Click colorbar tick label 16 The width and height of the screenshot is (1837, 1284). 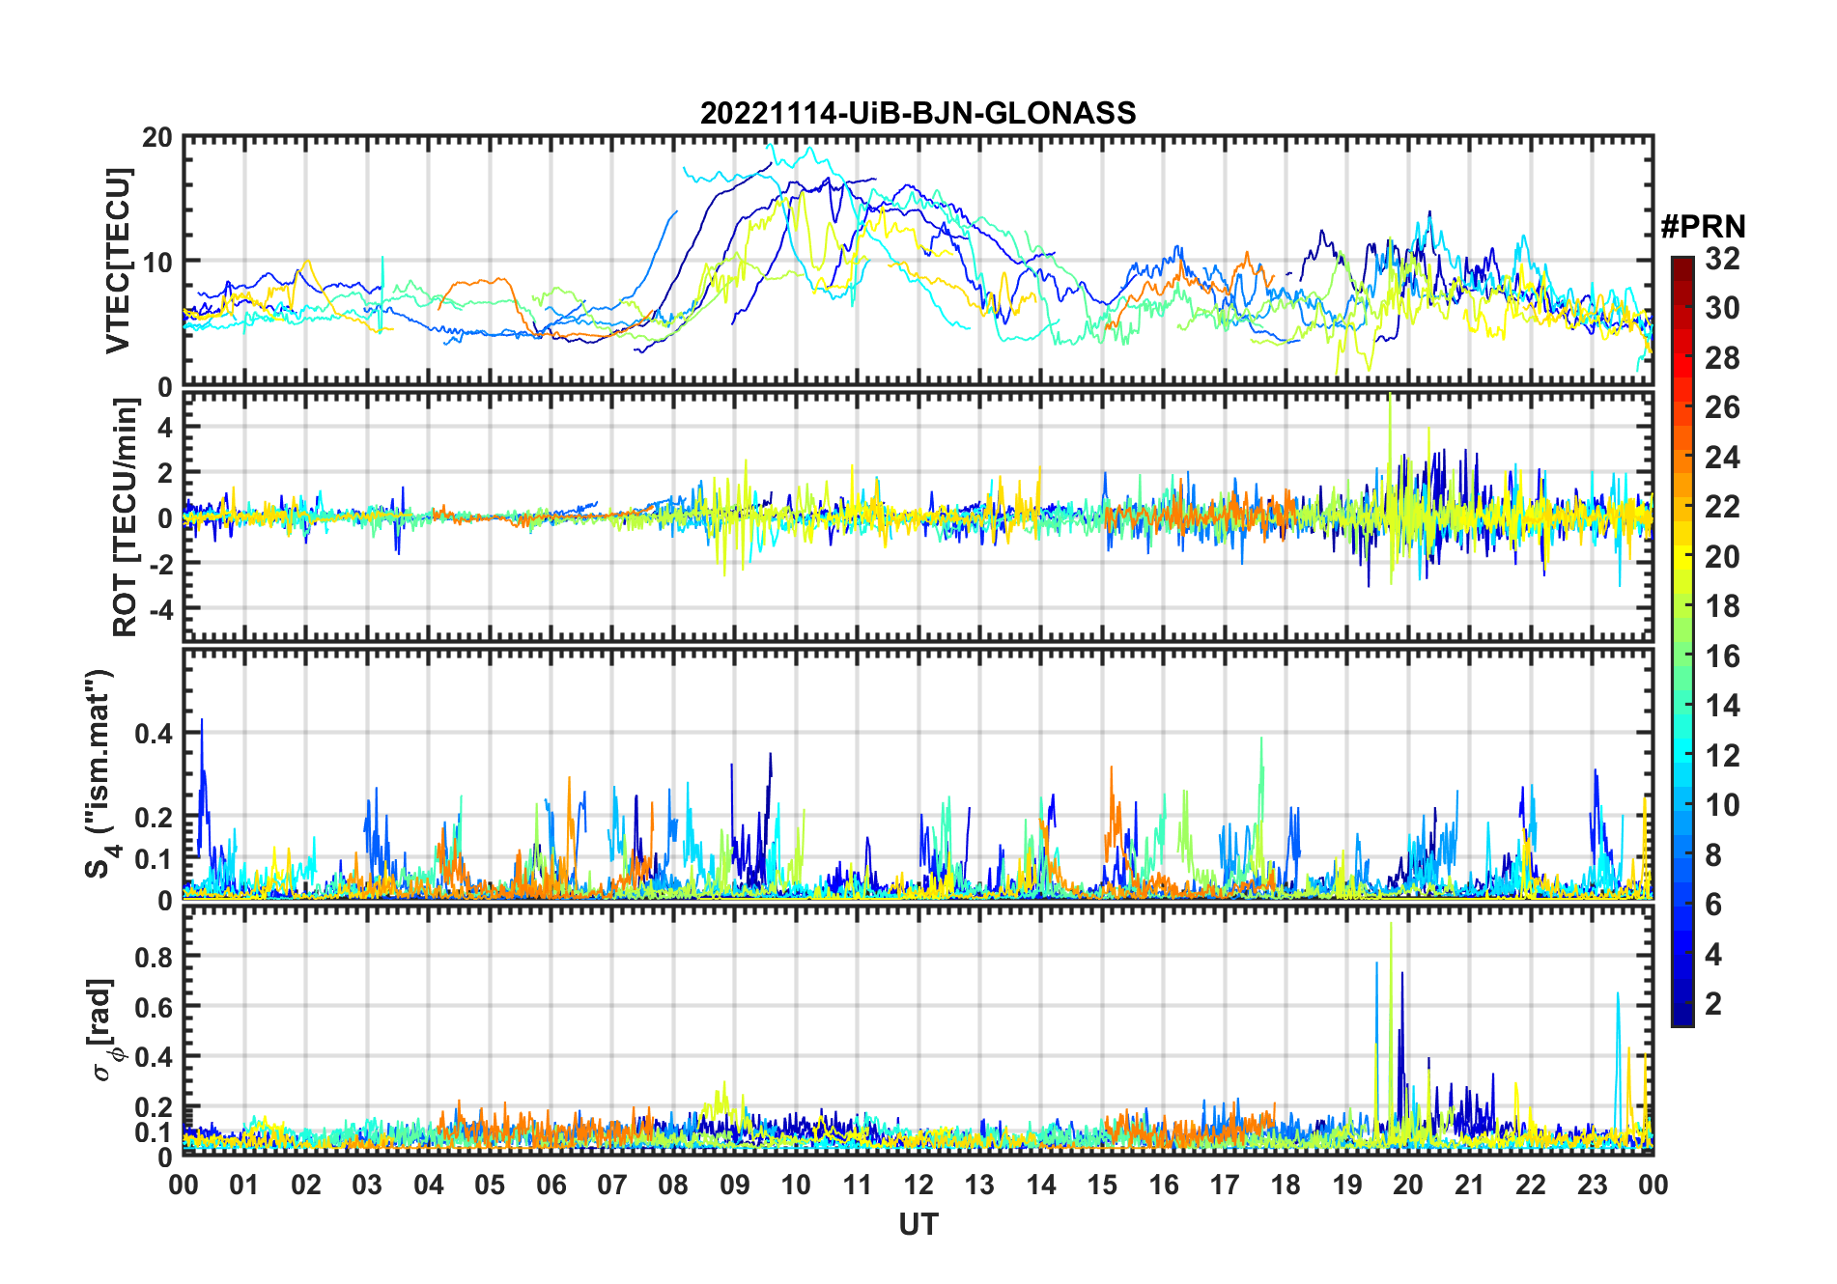point(1722,656)
